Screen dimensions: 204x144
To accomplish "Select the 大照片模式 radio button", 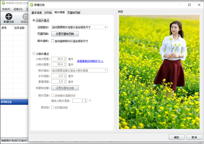I will click(34, 20).
